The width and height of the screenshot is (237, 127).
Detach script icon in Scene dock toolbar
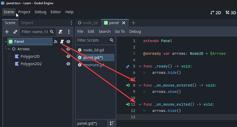pyautogui.click(x=60, y=32)
